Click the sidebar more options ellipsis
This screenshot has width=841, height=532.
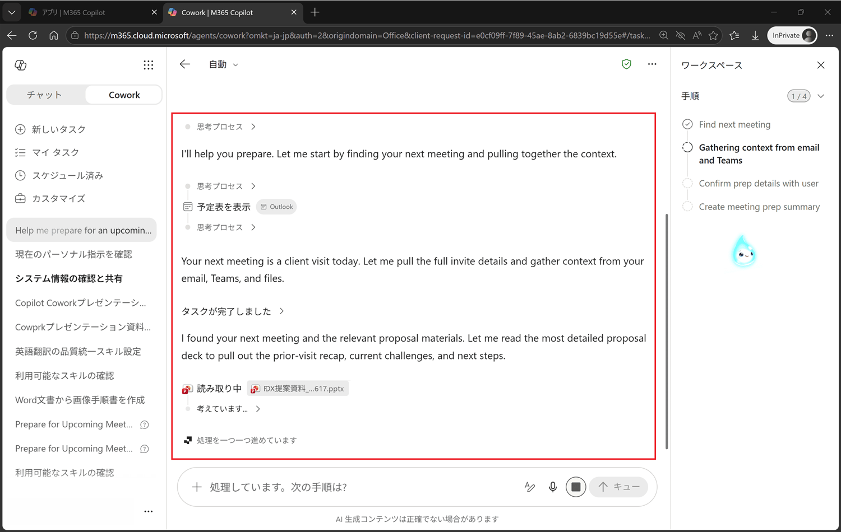148,511
